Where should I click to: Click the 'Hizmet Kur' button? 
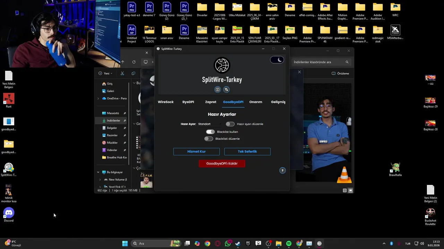(196, 151)
